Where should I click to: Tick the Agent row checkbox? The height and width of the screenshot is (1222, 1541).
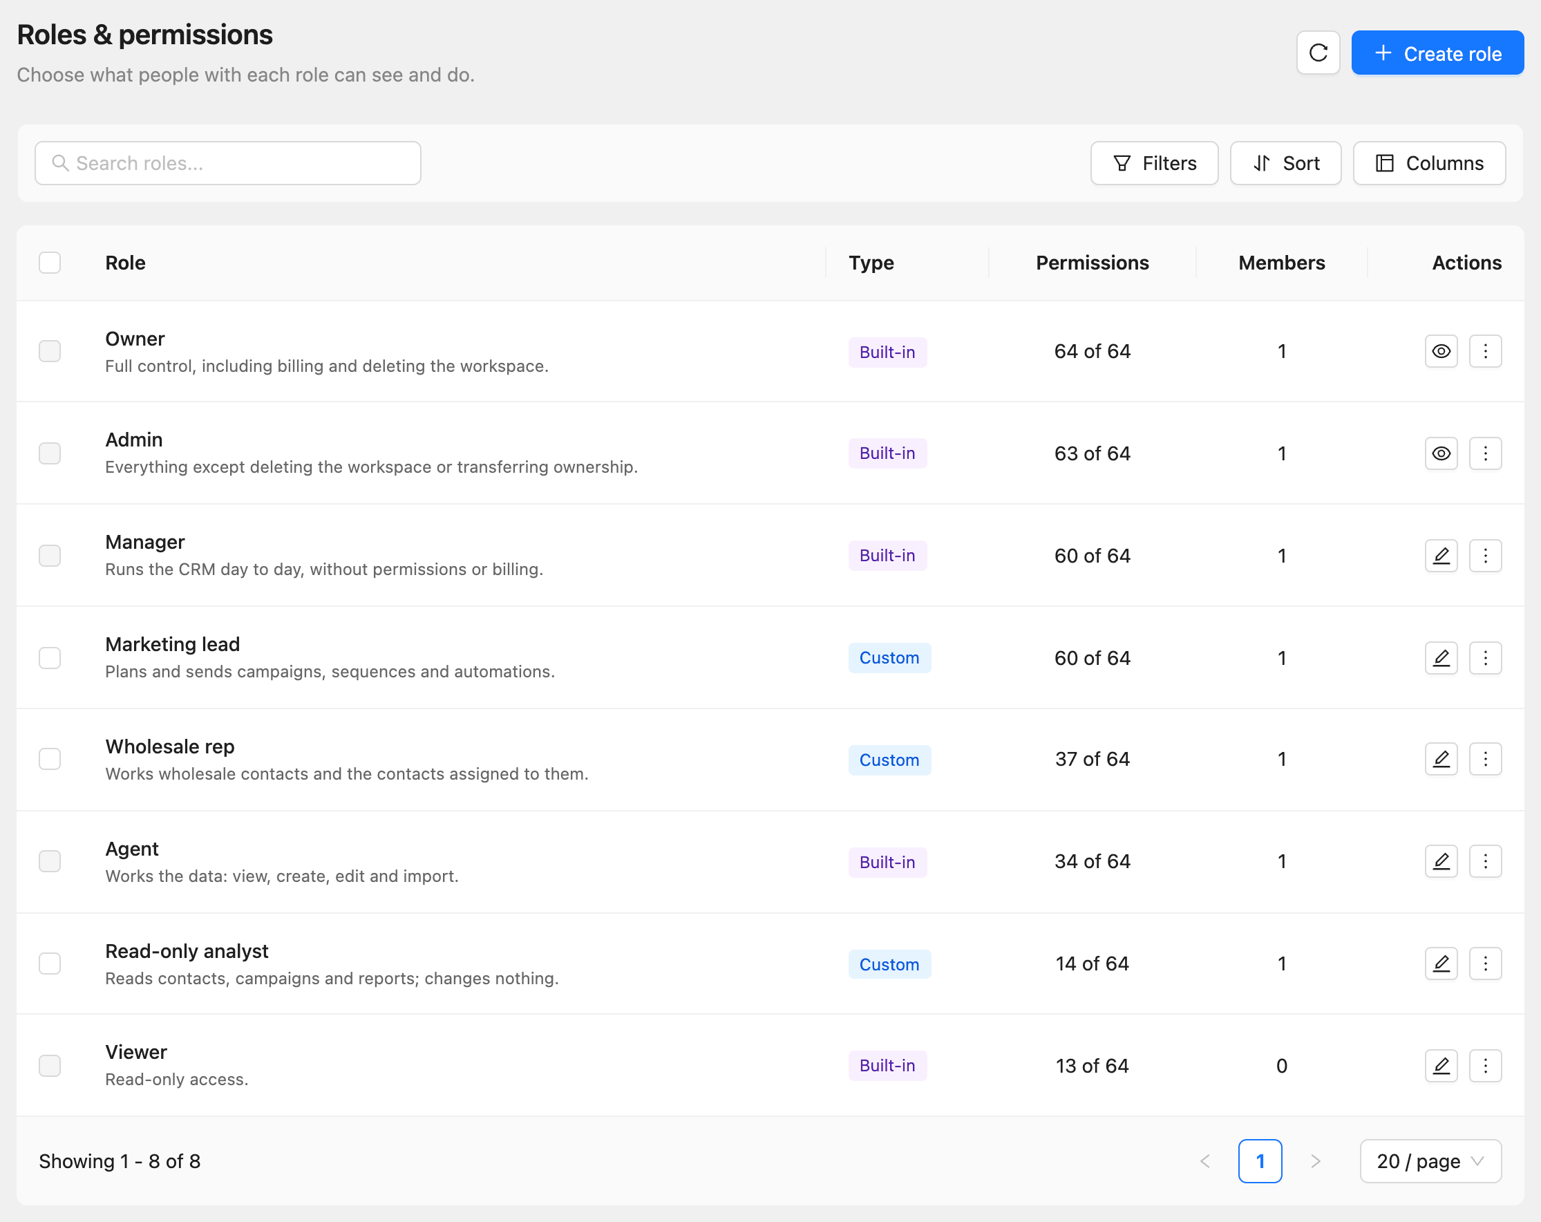point(49,861)
